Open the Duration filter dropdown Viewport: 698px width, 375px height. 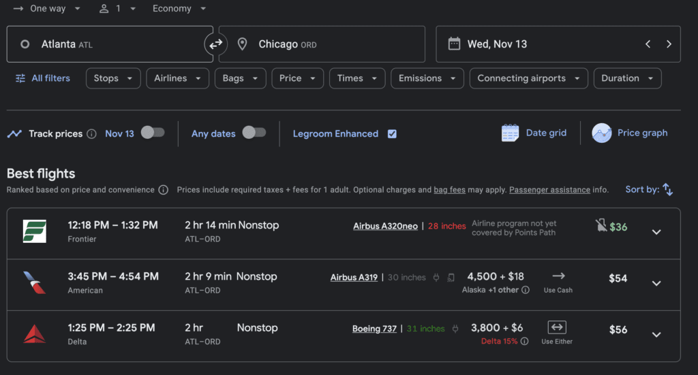pyautogui.click(x=628, y=78)
